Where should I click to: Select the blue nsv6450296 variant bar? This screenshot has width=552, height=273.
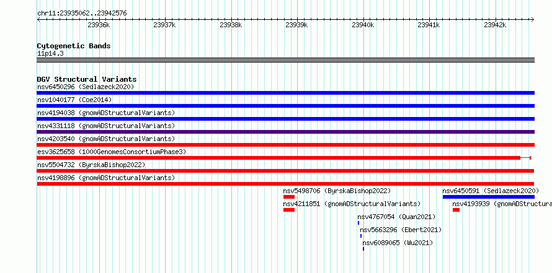tap(285, 93)
